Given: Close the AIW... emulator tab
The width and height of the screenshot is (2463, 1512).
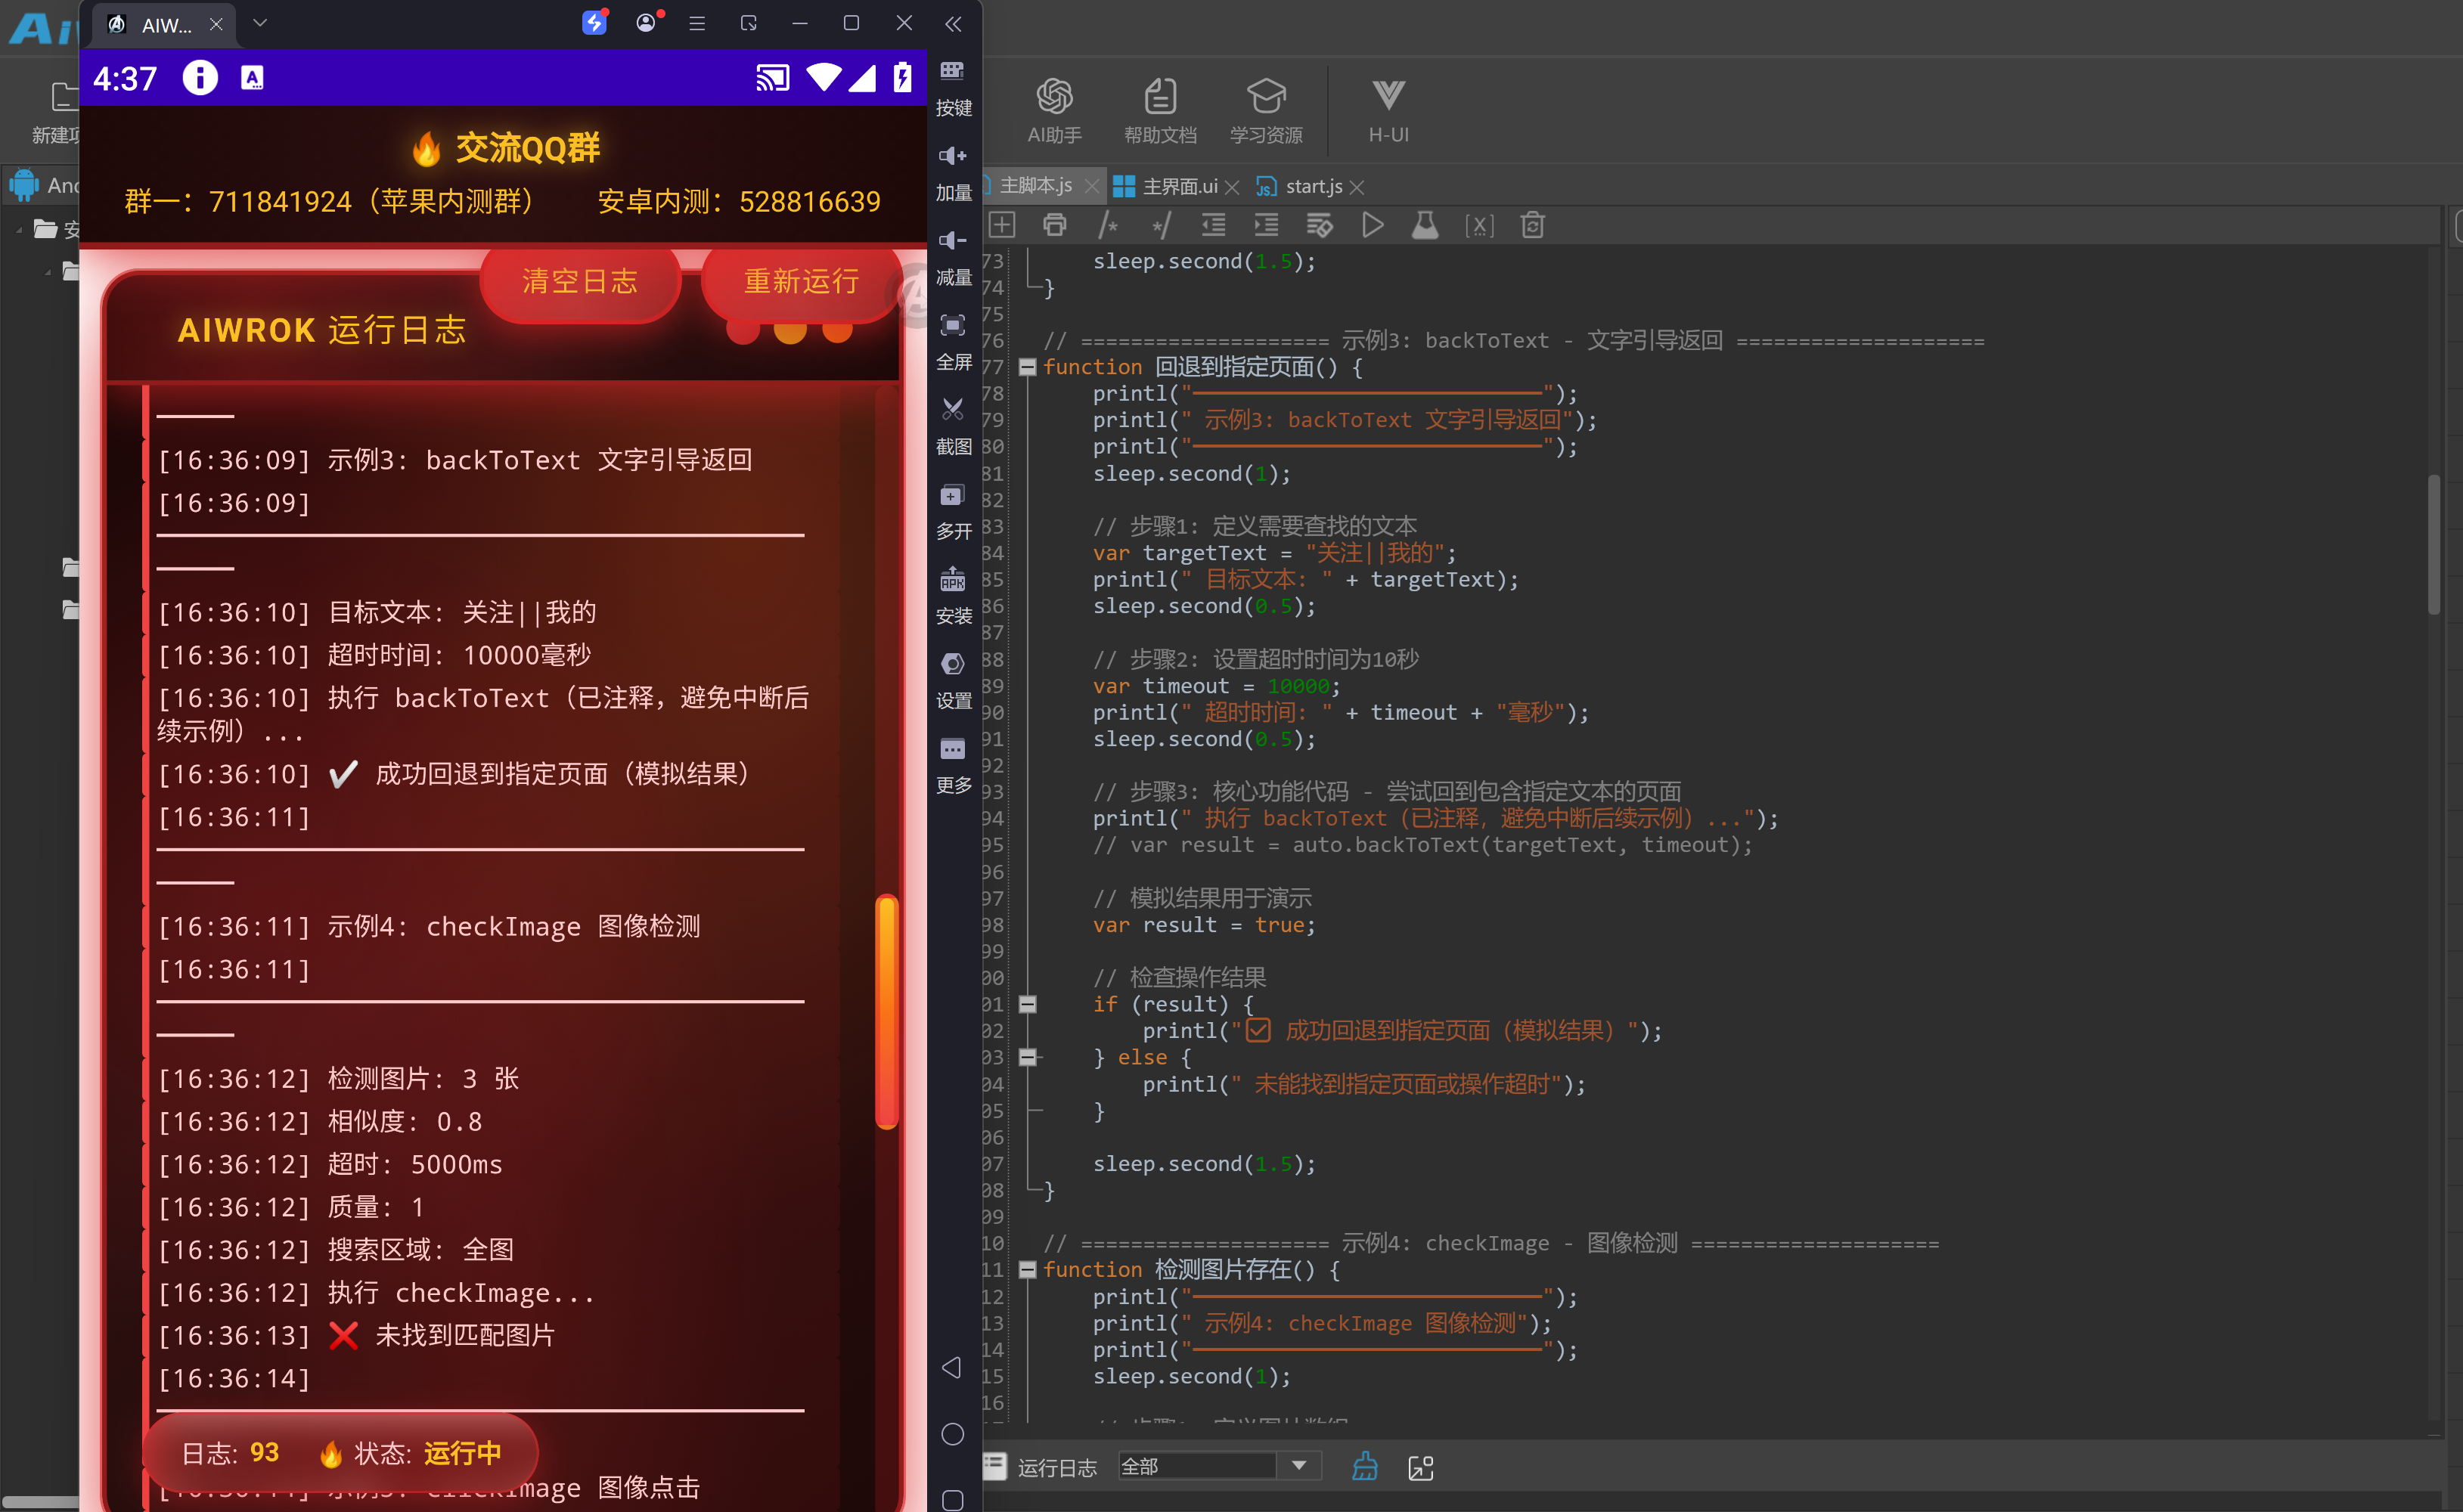Looking at the screenshot, I should click(216, 24).
